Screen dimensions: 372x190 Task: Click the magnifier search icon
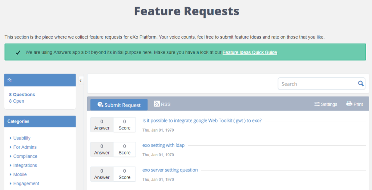click(361, 83)
